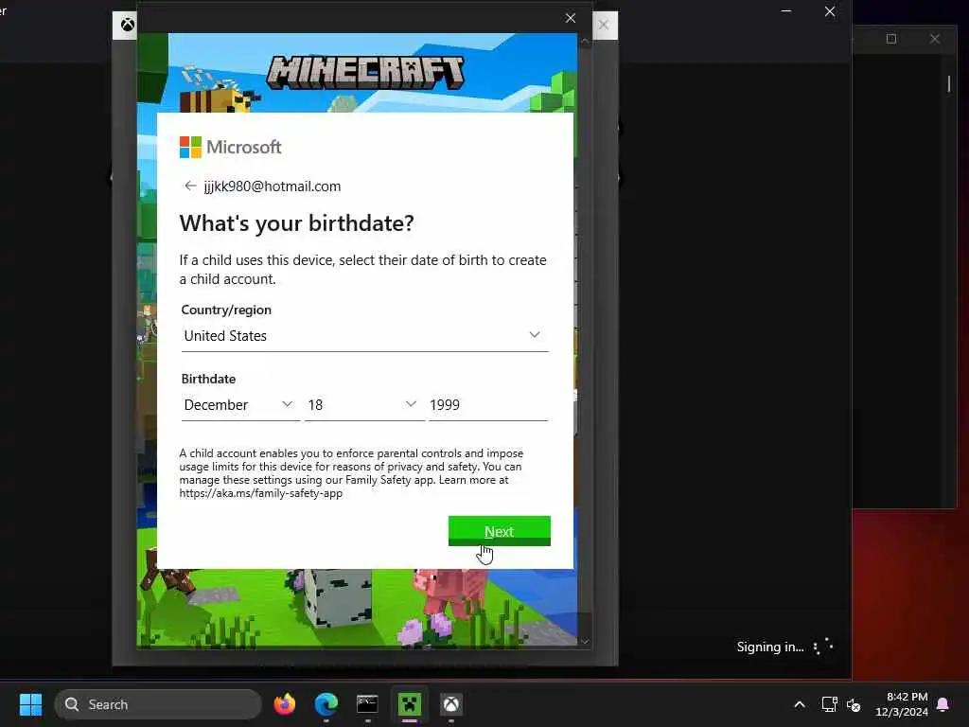The image size is (969, 727).
Task: Open the Xbox app taskbar icon
Action: (451, 704)
